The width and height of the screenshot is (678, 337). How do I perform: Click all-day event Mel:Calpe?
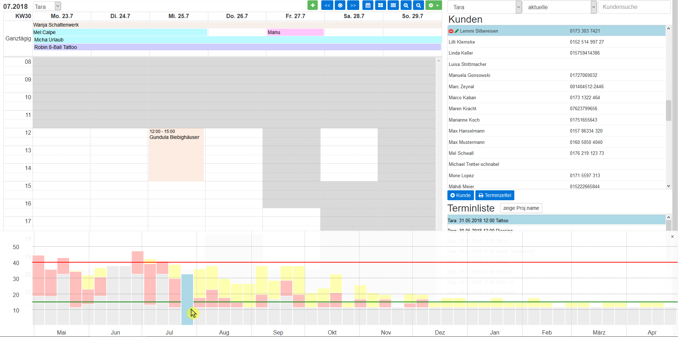pos(120,32)
